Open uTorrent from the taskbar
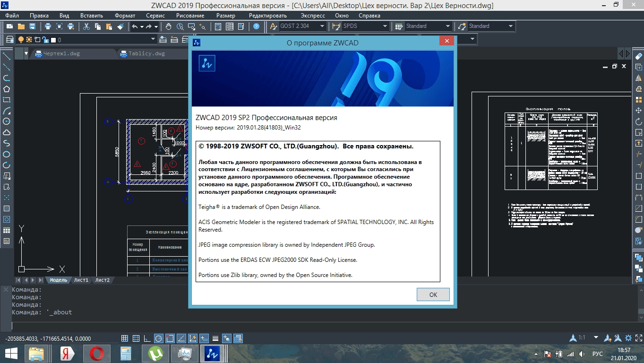 155,354
